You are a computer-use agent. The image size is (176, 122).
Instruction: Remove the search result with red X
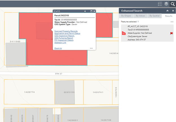[x=171, y=33]
